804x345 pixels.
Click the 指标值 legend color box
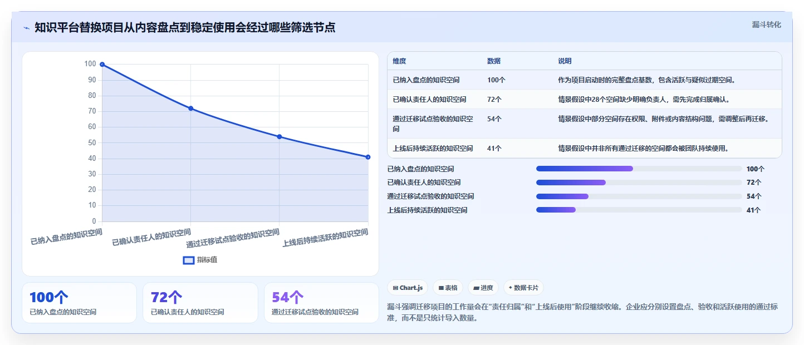[x=189, y=260]
